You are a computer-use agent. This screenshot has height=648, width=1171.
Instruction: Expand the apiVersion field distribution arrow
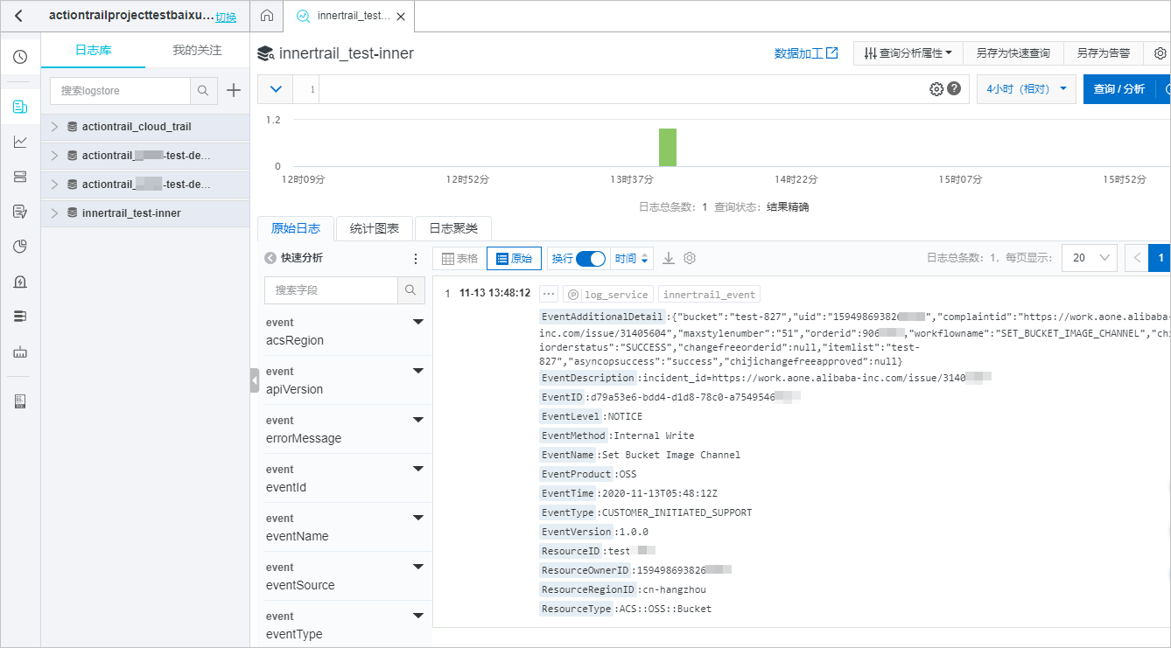pyautogui.click(x=417, y=372)
